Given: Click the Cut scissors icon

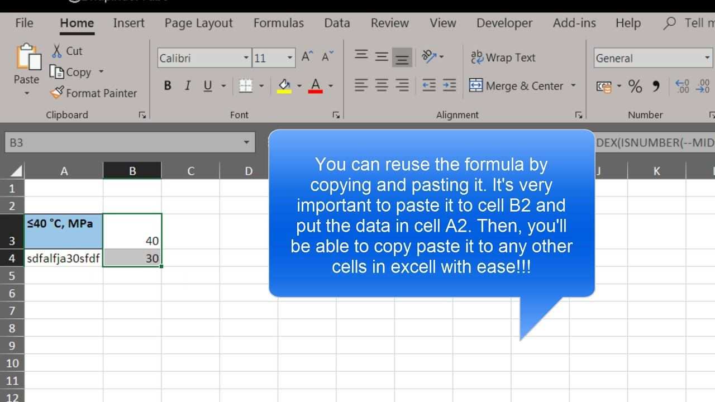Looking at the screenshot, I should 57,51.
